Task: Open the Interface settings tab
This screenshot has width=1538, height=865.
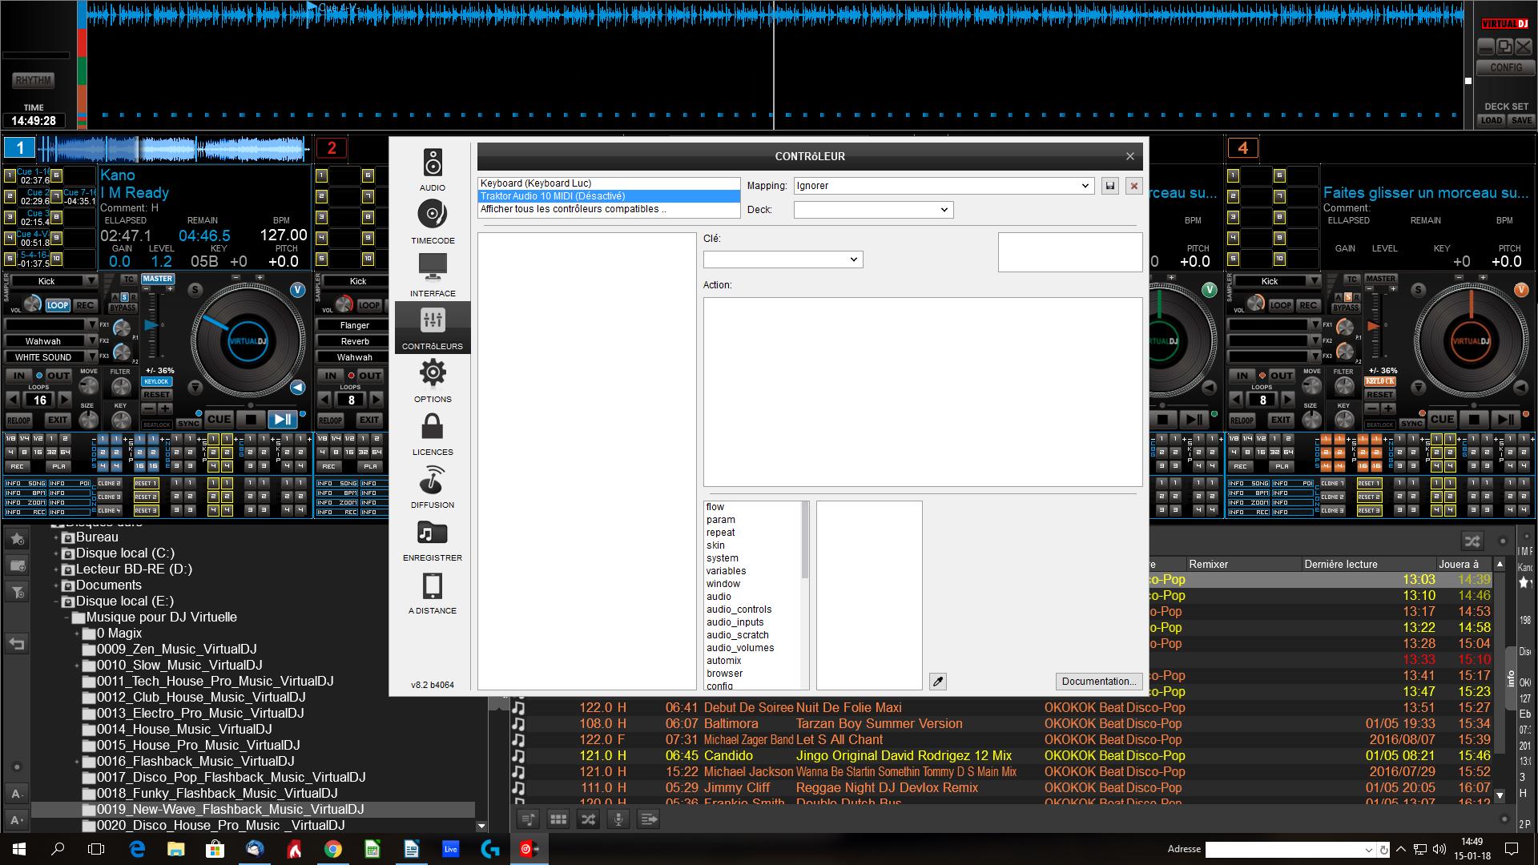Action: tap(433, 275)
